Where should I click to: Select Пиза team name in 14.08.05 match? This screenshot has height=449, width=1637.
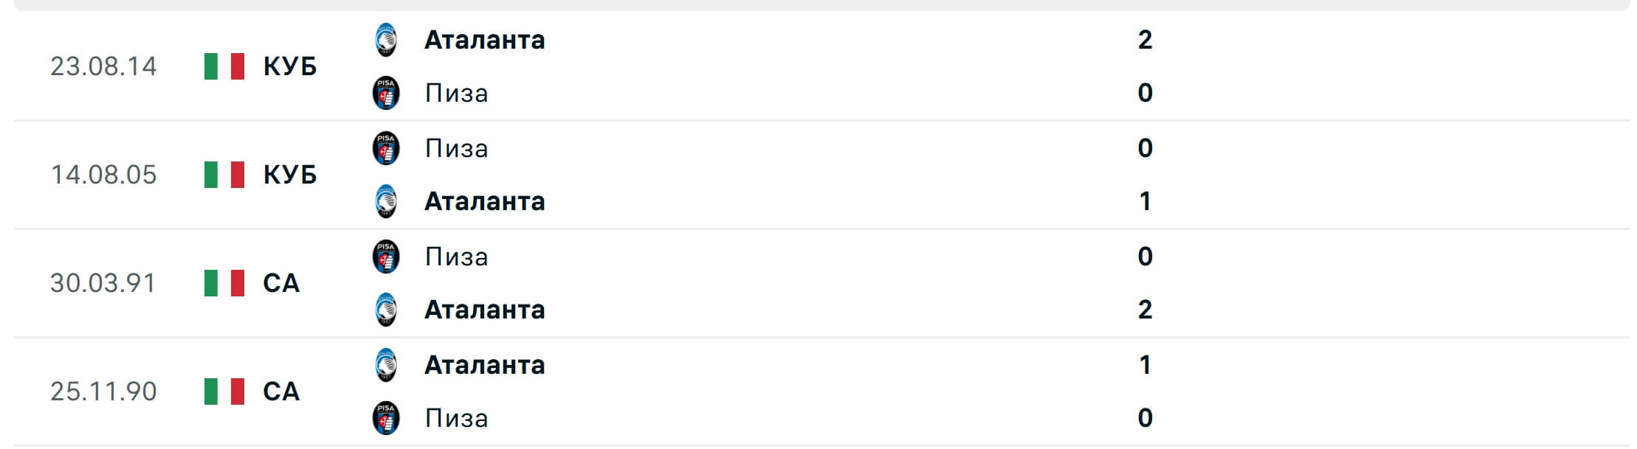[457, 148]
